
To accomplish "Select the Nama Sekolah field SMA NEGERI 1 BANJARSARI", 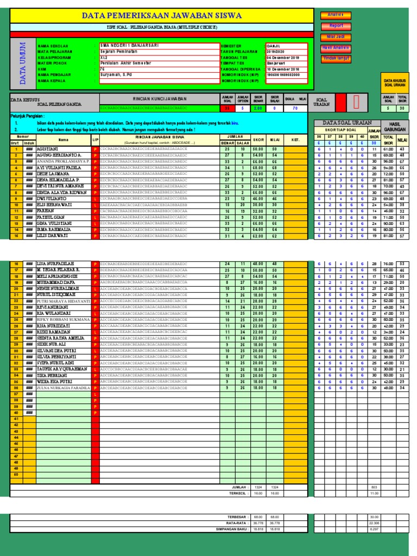I will coord(160,46).
